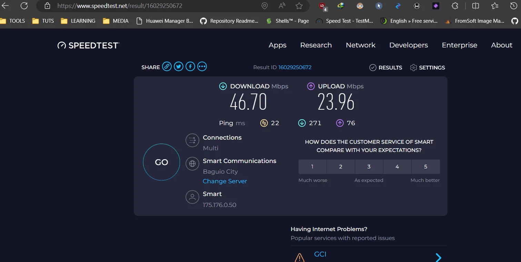The image size is (521, 262).
Task: Activate the Read Aloud icon
Action: [282, 6]
